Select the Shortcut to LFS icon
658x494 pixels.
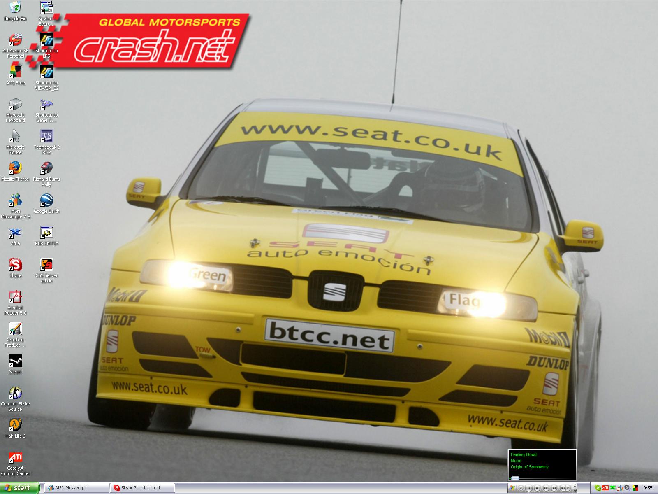tap(46, 46)
